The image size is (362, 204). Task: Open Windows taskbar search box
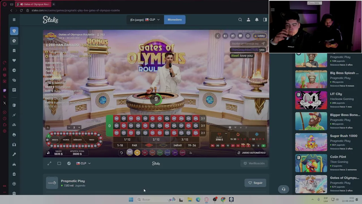(156, 199)
